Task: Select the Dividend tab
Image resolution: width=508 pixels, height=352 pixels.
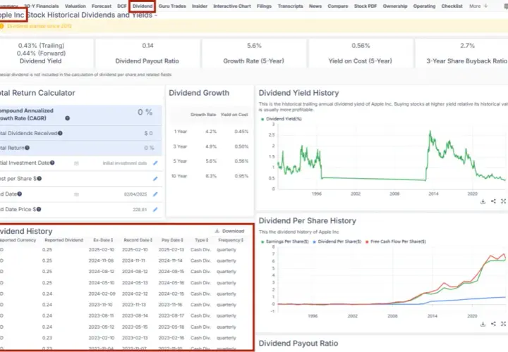Action: coord(143,6)
